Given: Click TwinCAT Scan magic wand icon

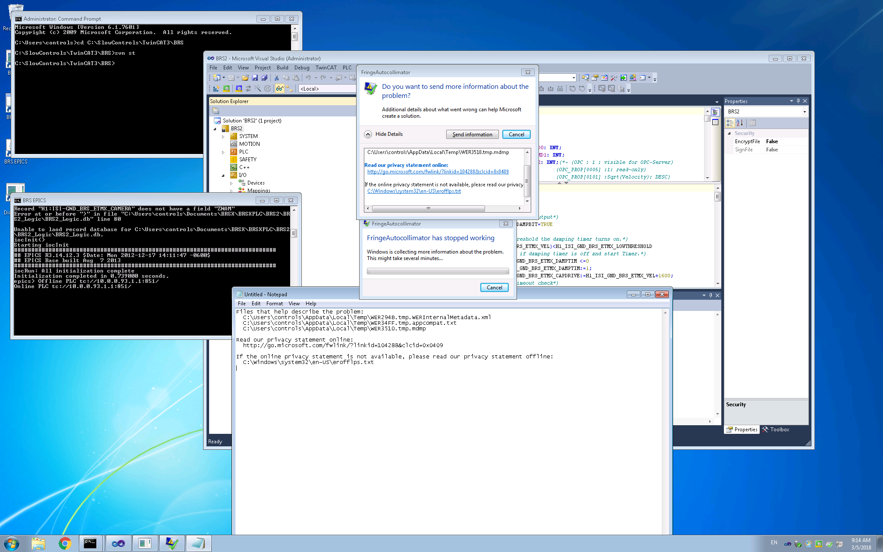Looking at the screenshot, I should click(258, 88).
